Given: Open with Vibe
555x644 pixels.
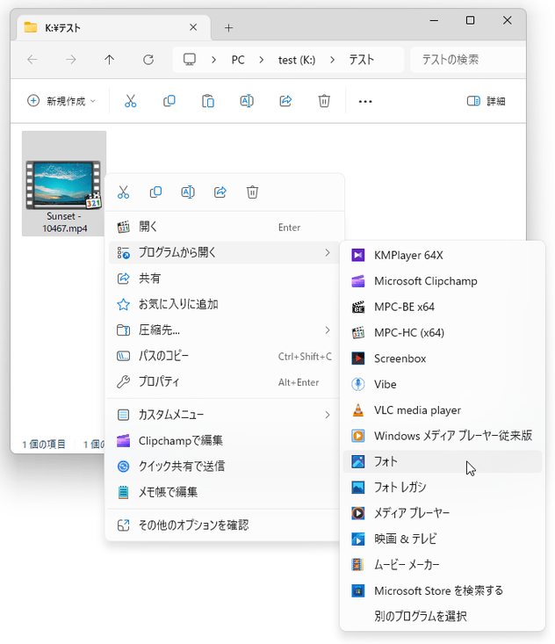Looking at the screenshot, I should click(x=442, y=385).
